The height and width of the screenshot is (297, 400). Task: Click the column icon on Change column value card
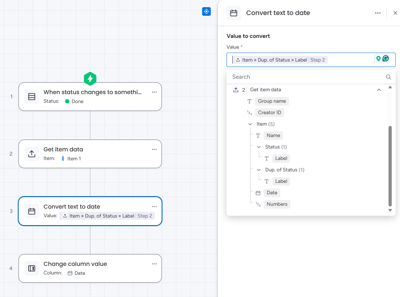pos(32,268)
